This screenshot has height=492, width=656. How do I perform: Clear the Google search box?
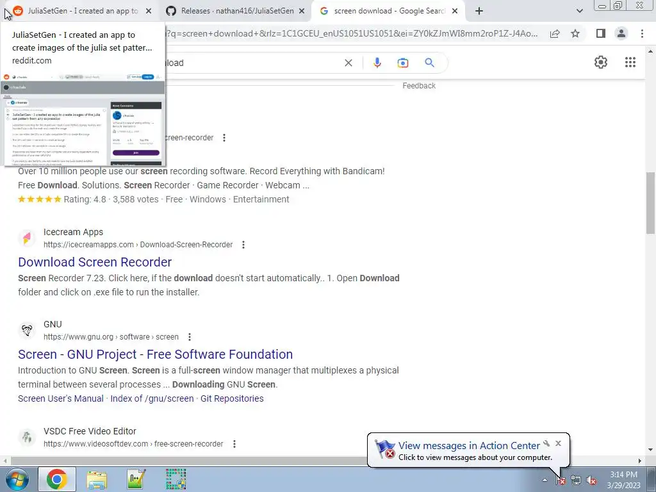pos(348,63)
